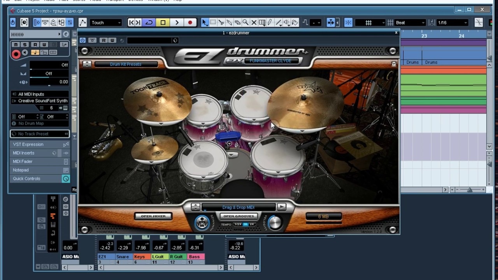Choose the Split scissors tool

coord(221,23)
